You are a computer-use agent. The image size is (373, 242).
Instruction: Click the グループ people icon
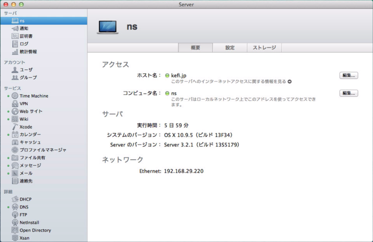15,78
